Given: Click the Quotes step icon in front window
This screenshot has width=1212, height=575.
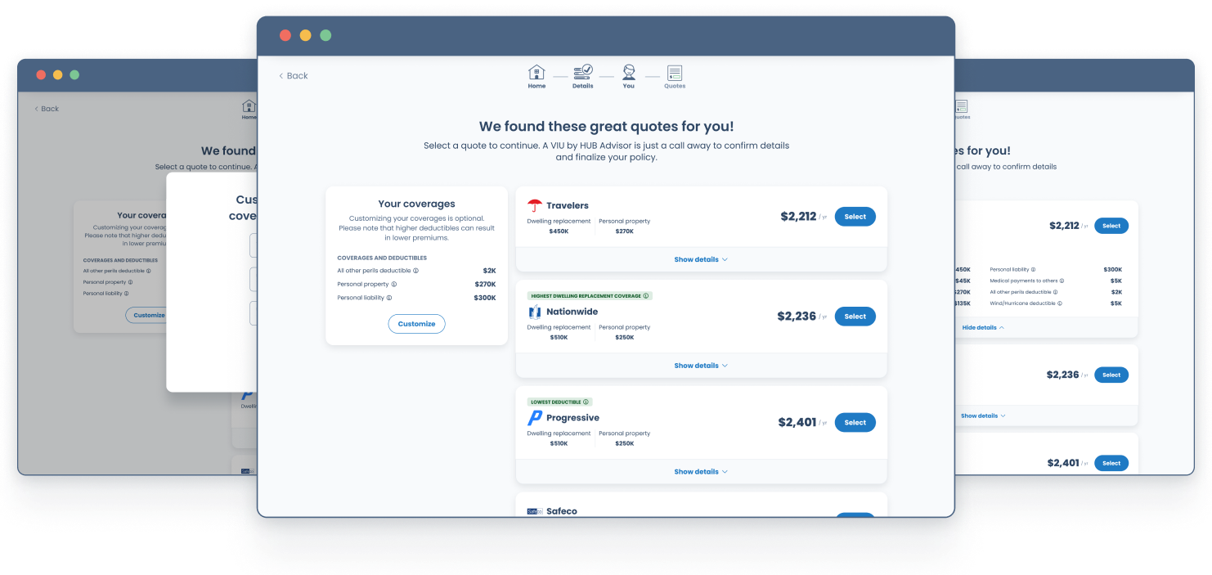Looking at the screenshot, I should [x=675, y=73].
